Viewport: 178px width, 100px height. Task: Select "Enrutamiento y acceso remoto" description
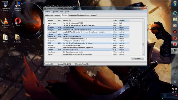pos(73,52)
